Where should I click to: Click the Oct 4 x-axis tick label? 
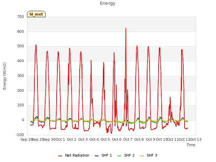click(94, 139)
